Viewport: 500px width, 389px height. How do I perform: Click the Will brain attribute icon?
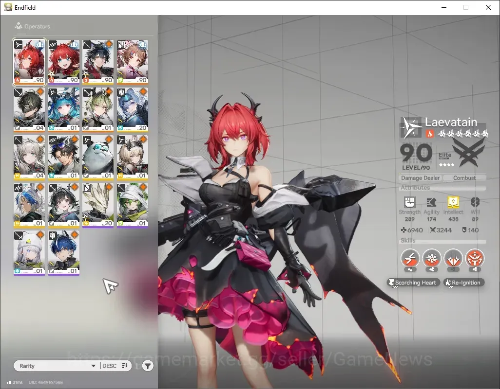coord(475,202)
